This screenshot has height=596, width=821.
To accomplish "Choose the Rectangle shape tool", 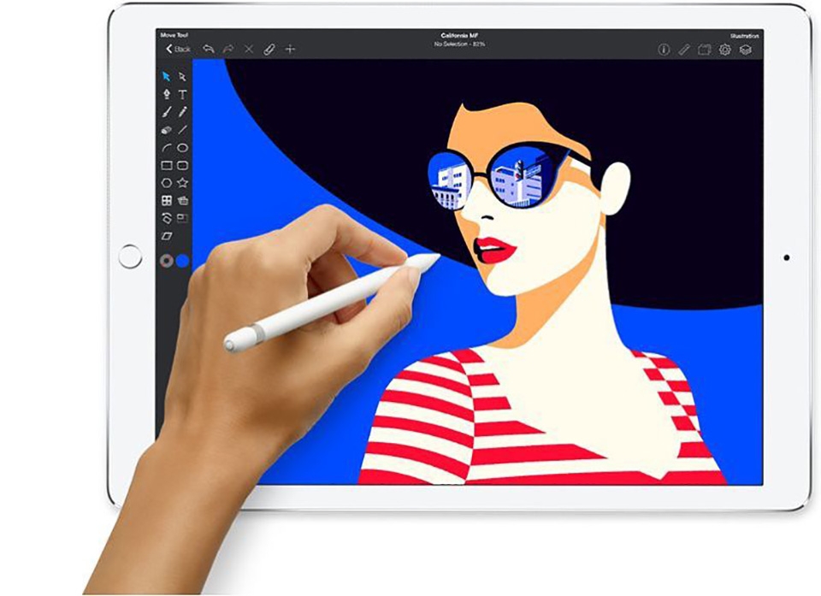I will pos(165,165).
